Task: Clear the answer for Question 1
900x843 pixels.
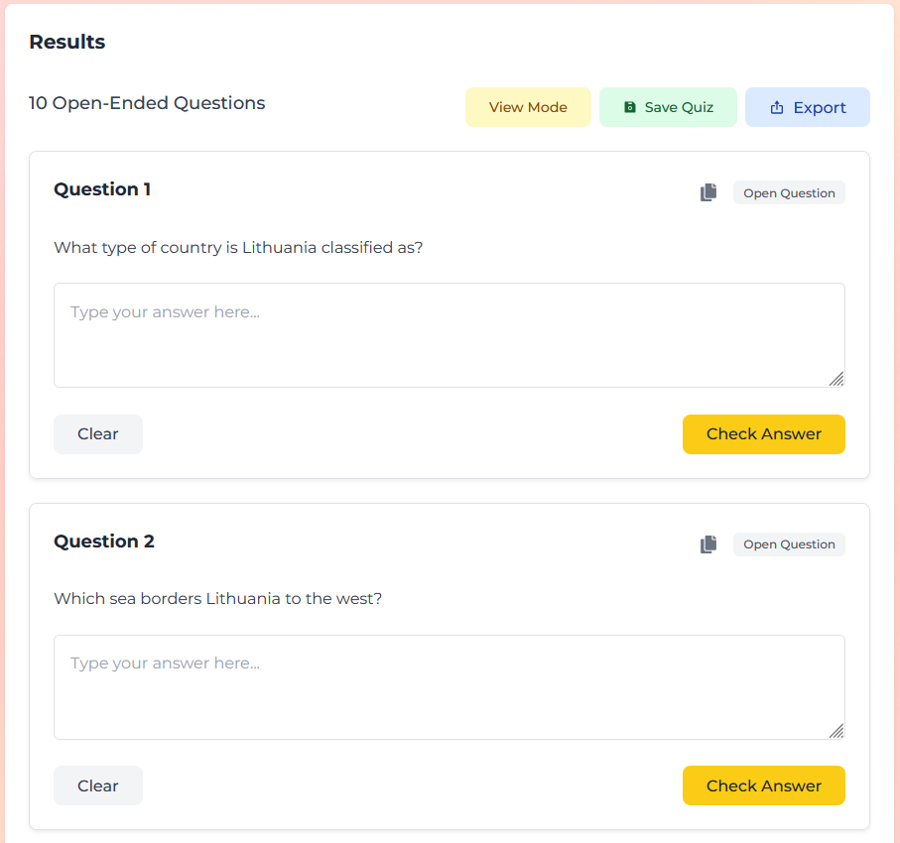Action: pyautogui.click(x=98, y=434)
